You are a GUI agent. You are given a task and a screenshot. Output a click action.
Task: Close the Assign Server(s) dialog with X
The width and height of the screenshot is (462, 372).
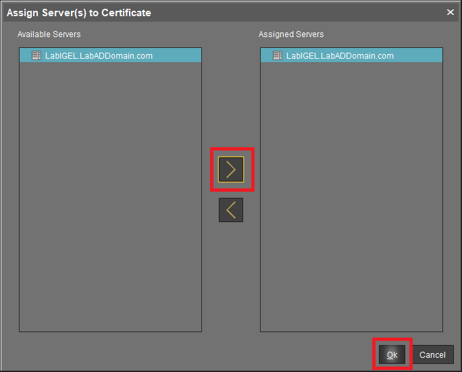click(451, 12)
